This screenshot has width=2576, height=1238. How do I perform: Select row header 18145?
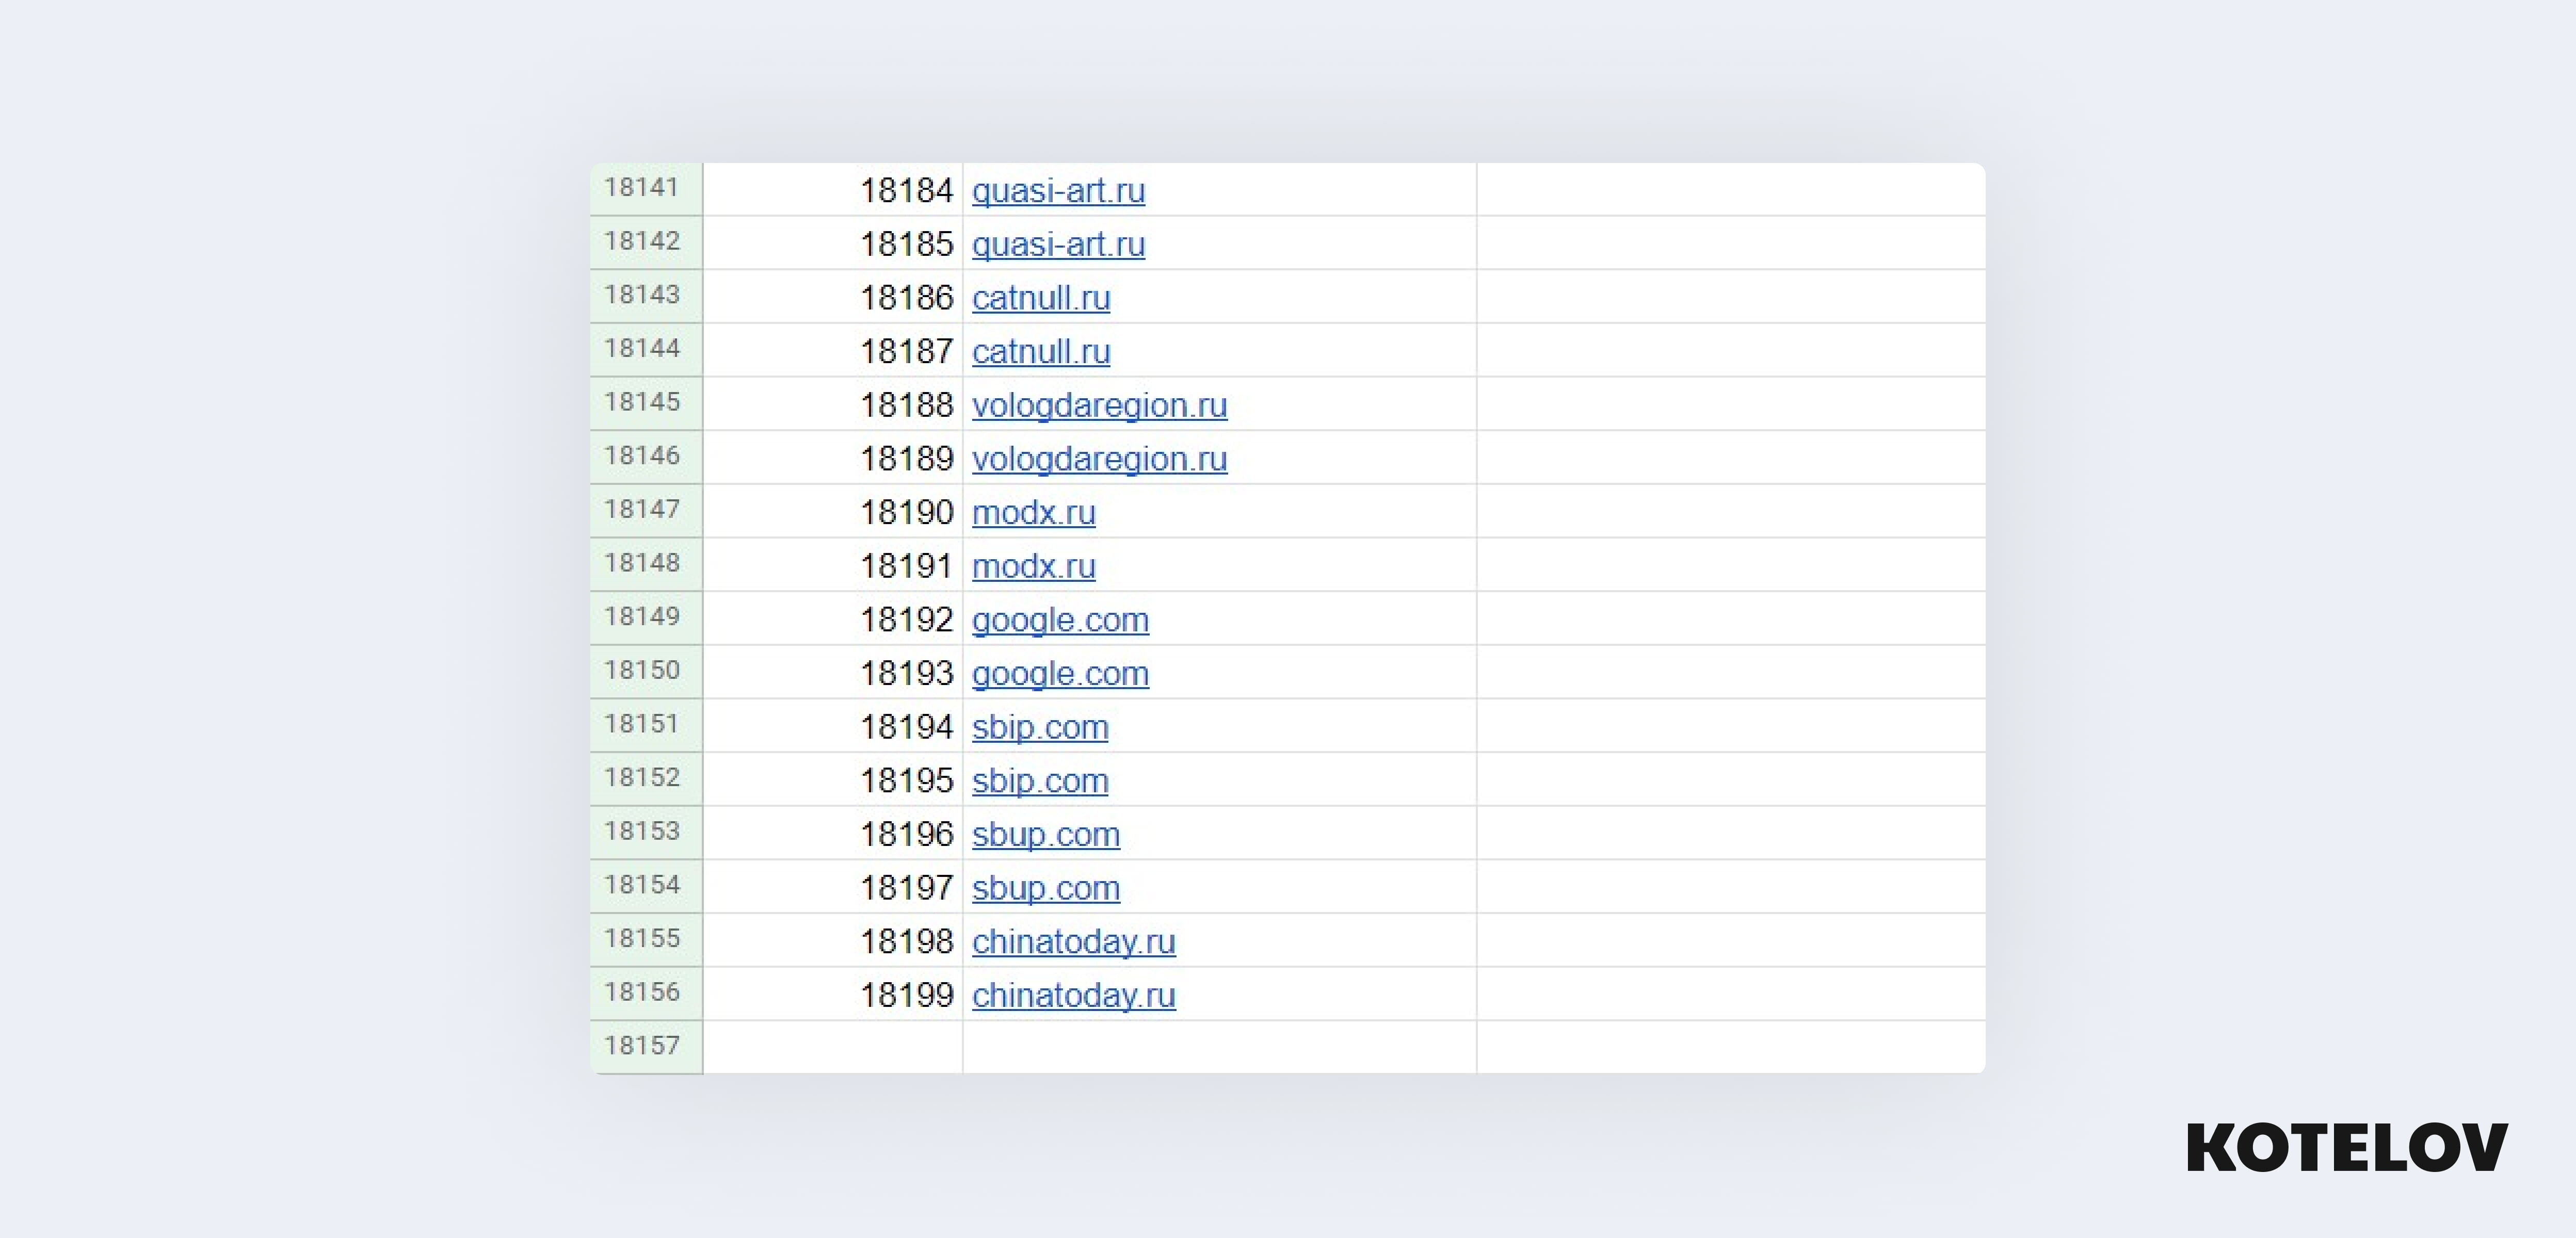click(x=645, y=403)
